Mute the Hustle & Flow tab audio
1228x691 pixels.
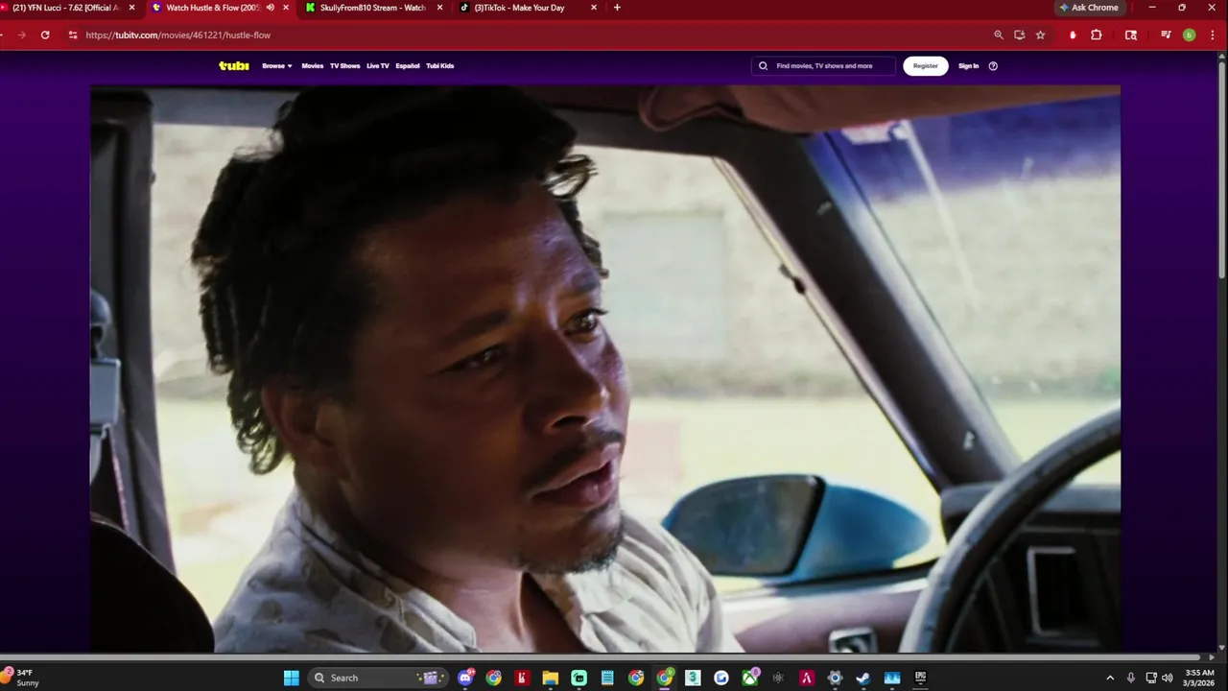point(270,8)
